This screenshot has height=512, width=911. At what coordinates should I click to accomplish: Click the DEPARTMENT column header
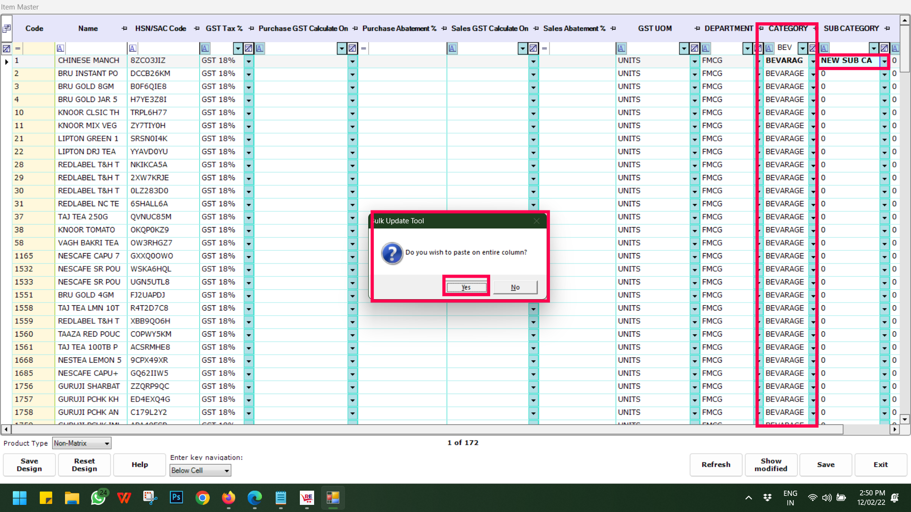pos(728,28)
